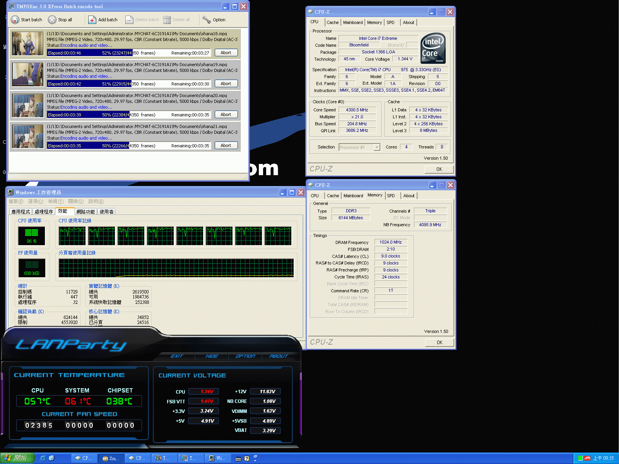
Task: Switch to 網路功能 tab in Task Manager
Action: pos(85,212)
